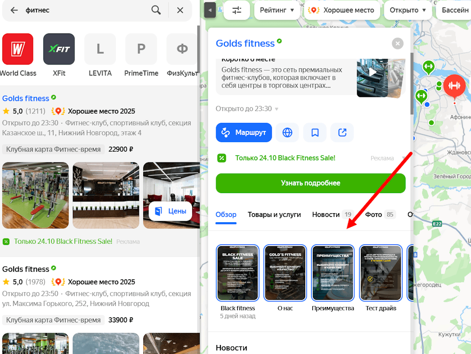Viewport: 471px width, 354px height.
Task: Open the filter settings sliders icon
Action: pyautogui.click(x=237, y=10)
